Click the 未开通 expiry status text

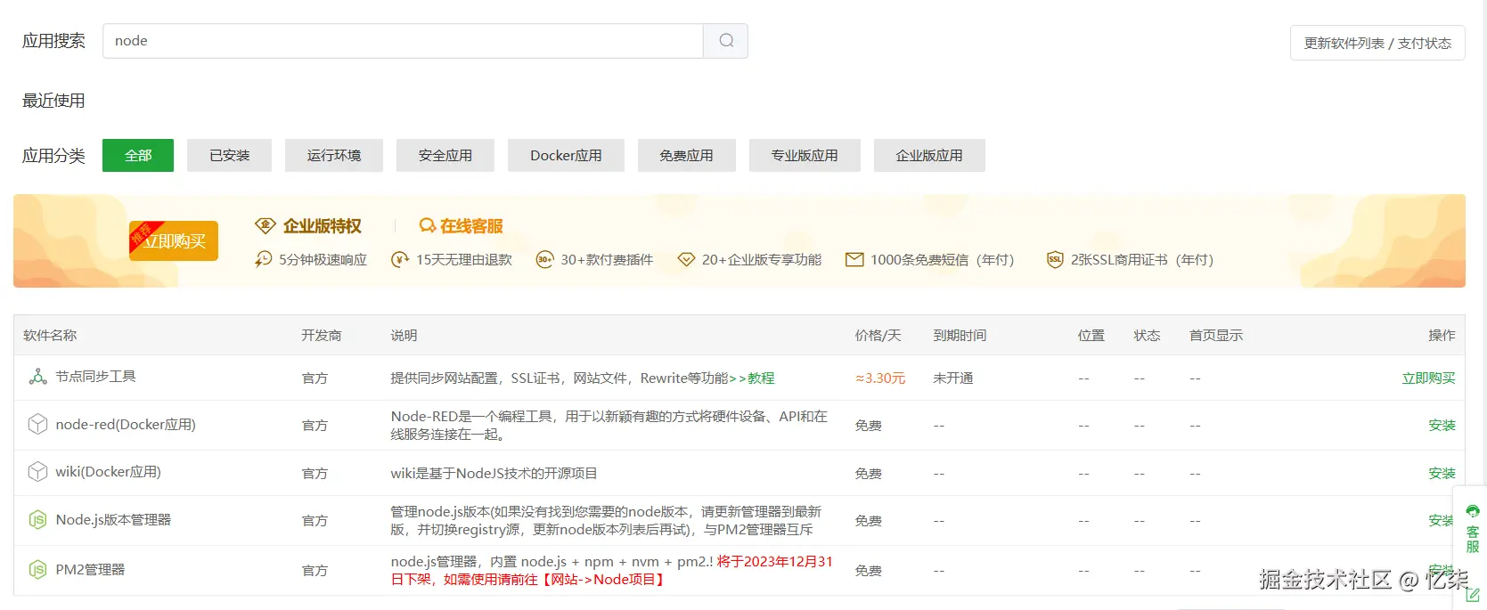pos(953,378)
